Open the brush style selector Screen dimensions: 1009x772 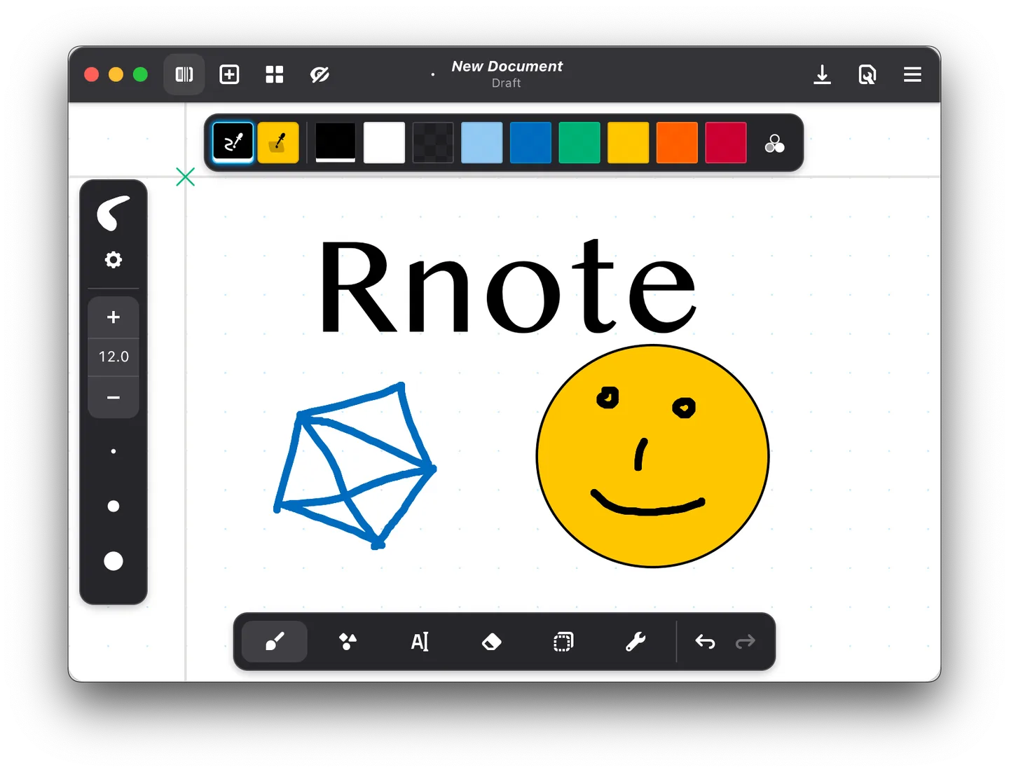coord(114,213)
